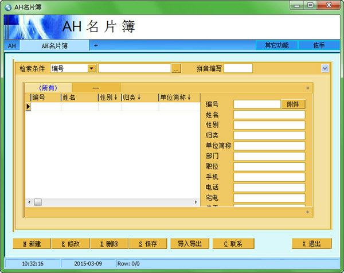Click the AH名片簿 globe icon in title bar
The height and width of the screenshot is (273, 344).
click(8, 7)
